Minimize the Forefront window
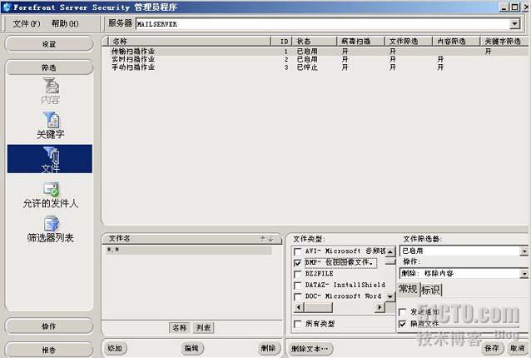Screen dimensions: 531x358 [x=504, y=7]
